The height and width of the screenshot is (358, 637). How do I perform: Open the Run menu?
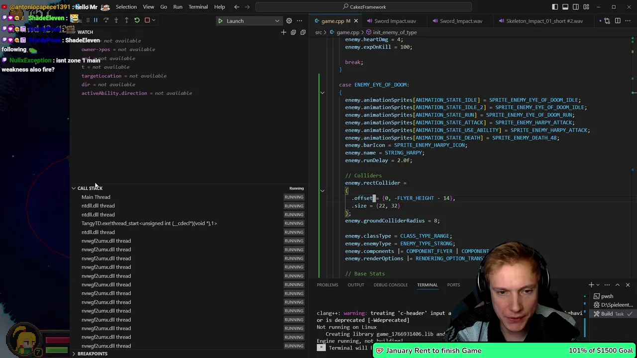click(178, 7)
